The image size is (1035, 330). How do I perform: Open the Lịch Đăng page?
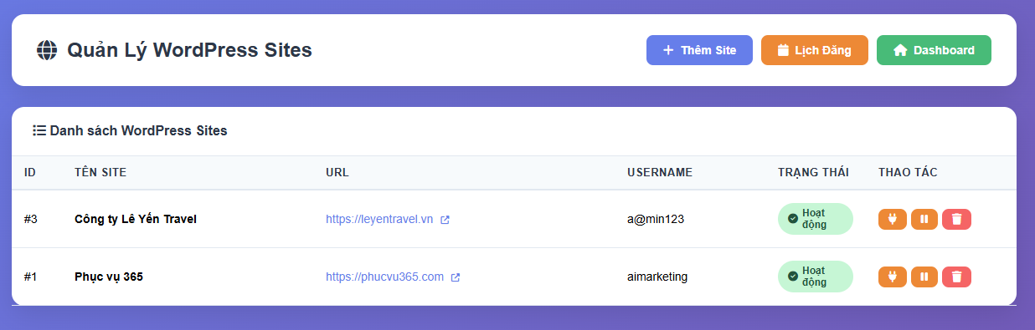(815, 50)
